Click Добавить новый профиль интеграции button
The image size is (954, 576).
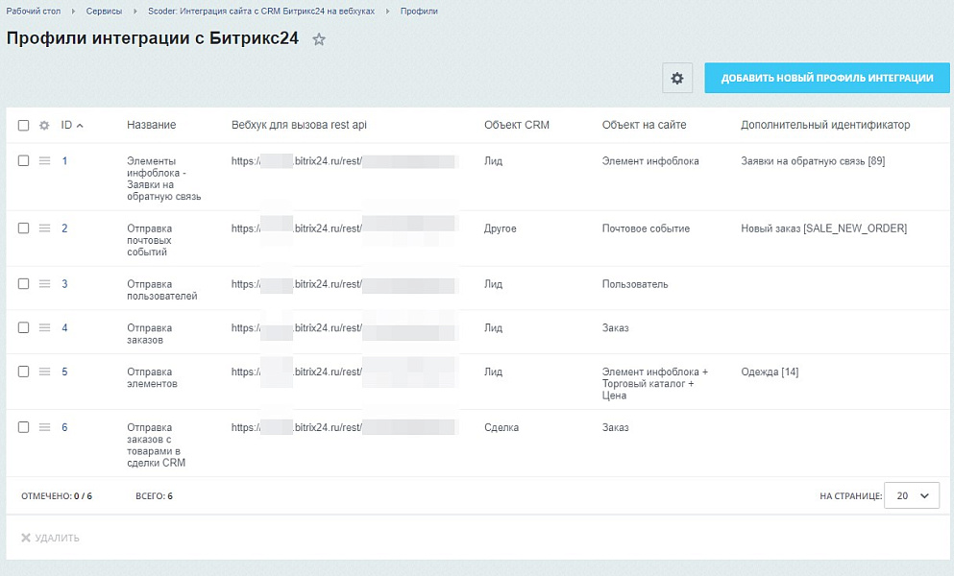click(827, 79)
